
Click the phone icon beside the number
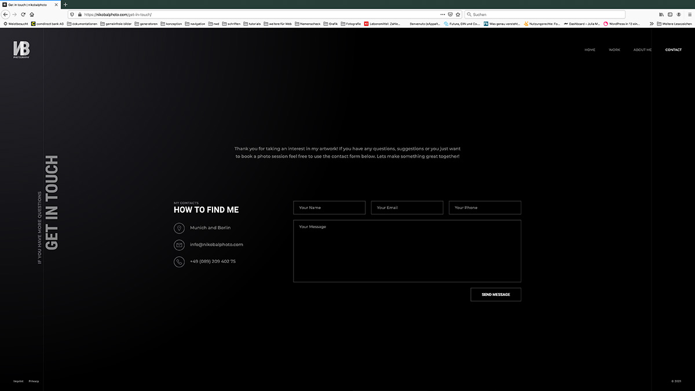point(179,262)
